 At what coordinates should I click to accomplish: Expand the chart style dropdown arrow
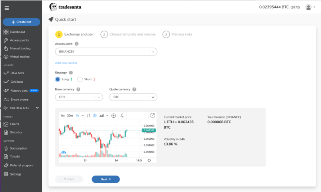click(107, 116)
